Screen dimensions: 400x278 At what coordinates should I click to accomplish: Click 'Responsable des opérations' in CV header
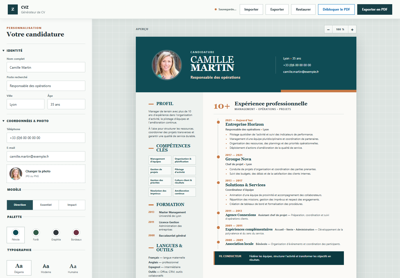215,77
